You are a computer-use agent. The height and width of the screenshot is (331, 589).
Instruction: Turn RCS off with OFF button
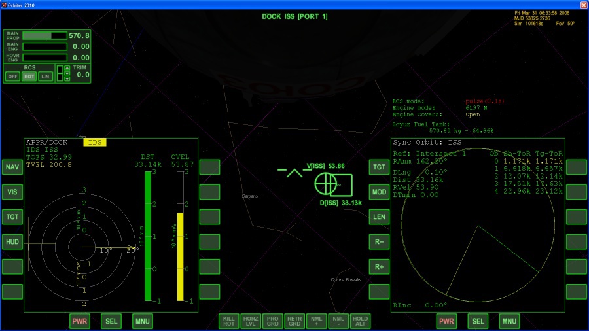pyautogui.click(x=12, y=76)
